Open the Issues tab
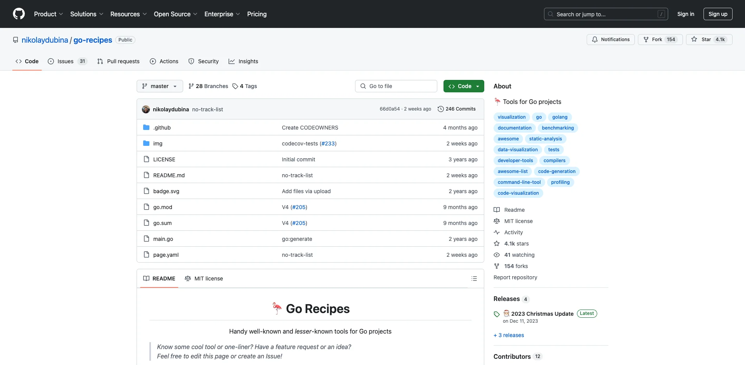745x365 pixels. tap(68, 61)
